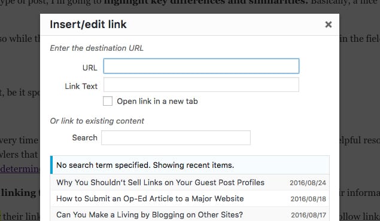Image resolution: width=380 pixels, height=221 pixels.
Task: Click the 'Link Text' field label
Action: click(81, 87)
